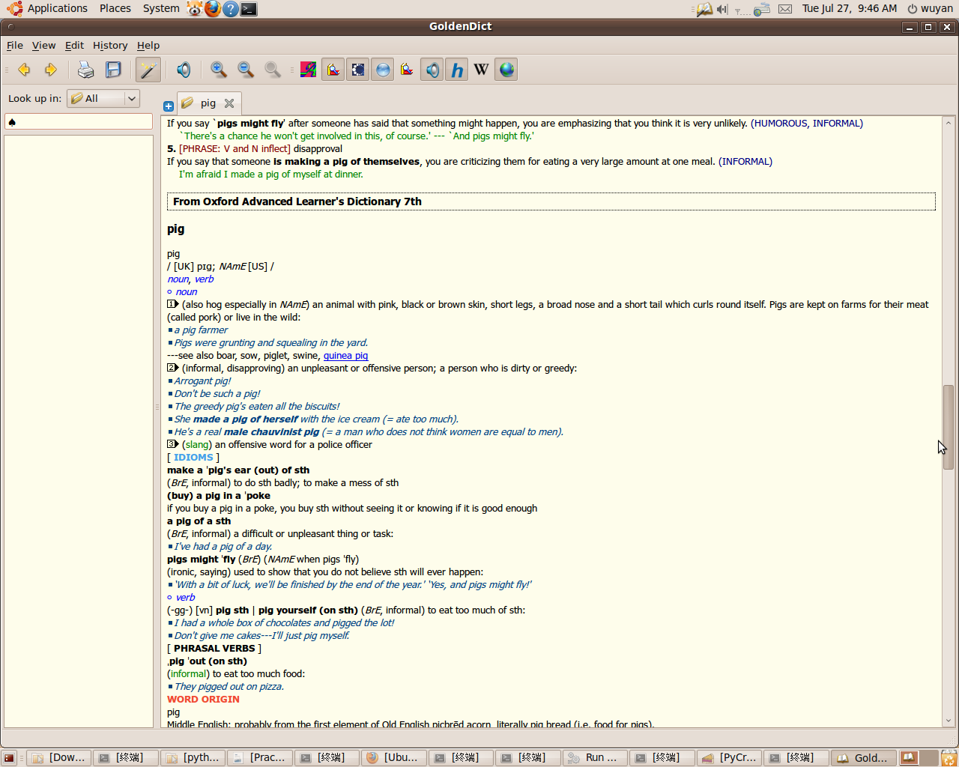Toggle the scan popup magic wand icon
959x767 pixels.
pyautogui.click(x=148, y=70)
